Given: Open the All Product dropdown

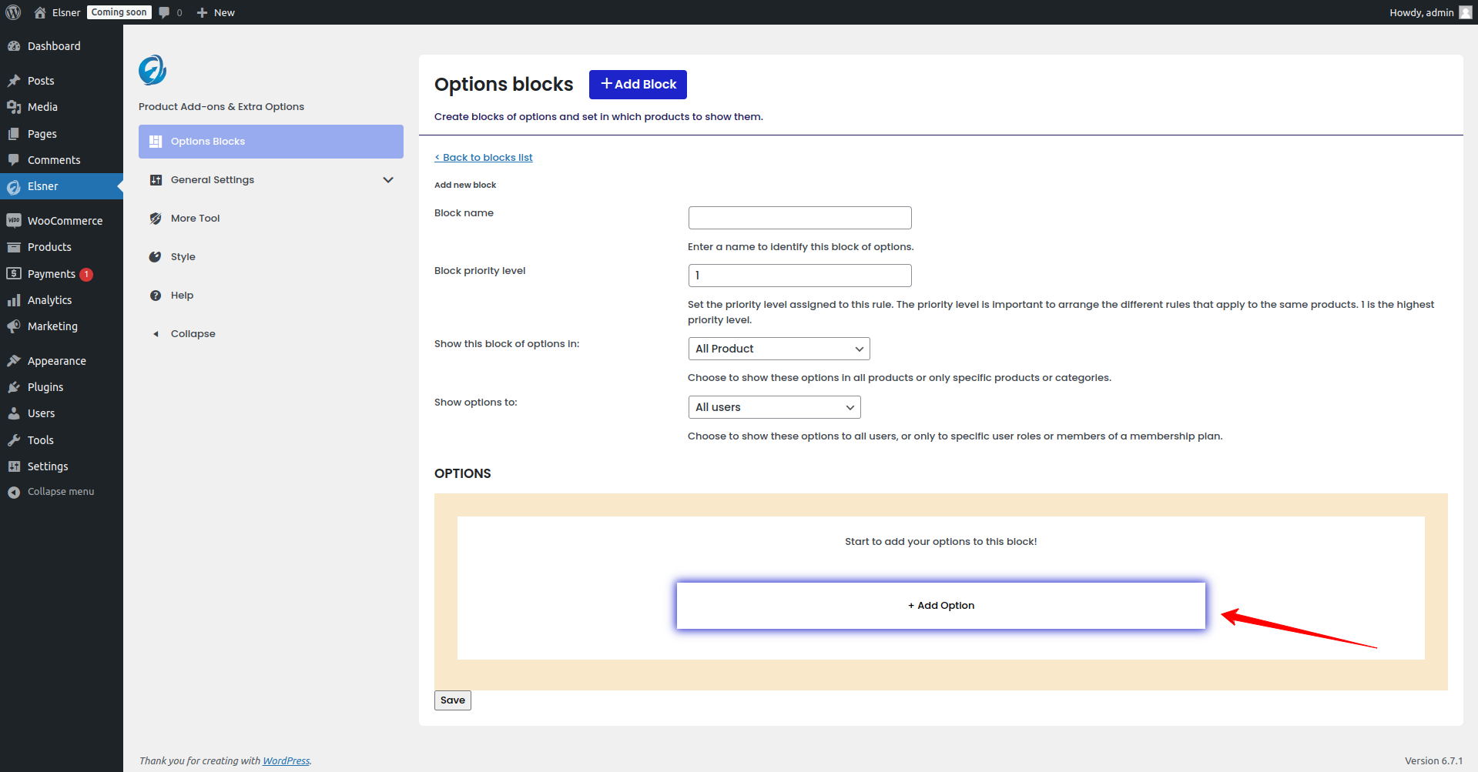Looking at the screenshot, I should pyautogui.click(x=779, y=349).
